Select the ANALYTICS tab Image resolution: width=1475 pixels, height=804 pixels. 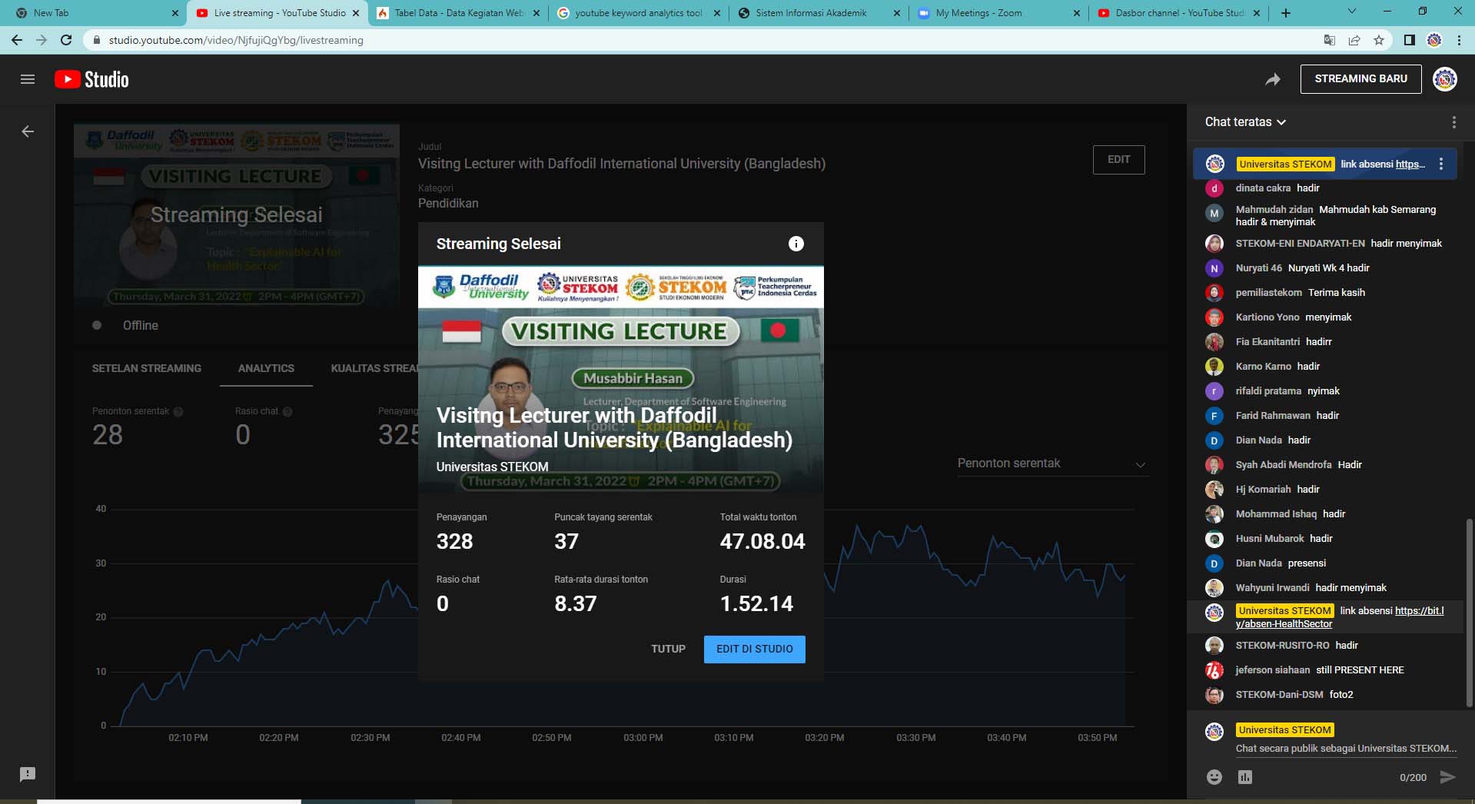tap(266, 368)
